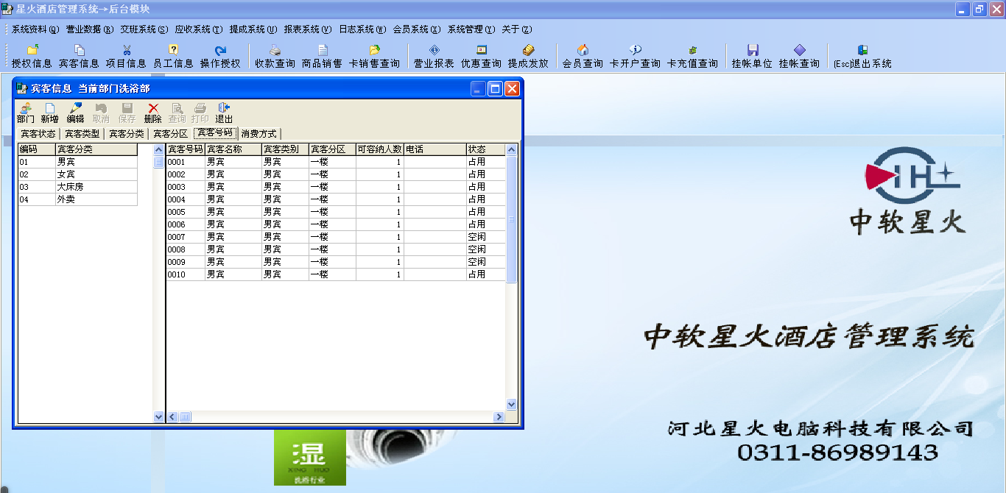
Task: Click 退出 icon in 宾客信息 window
Action: (x=224, y=113)
